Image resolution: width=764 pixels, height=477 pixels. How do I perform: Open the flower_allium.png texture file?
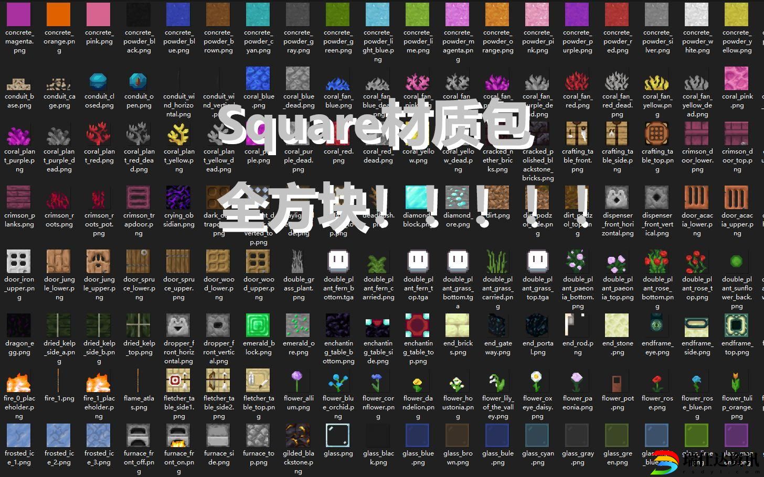pyautogui.click(x=298, y=381)
